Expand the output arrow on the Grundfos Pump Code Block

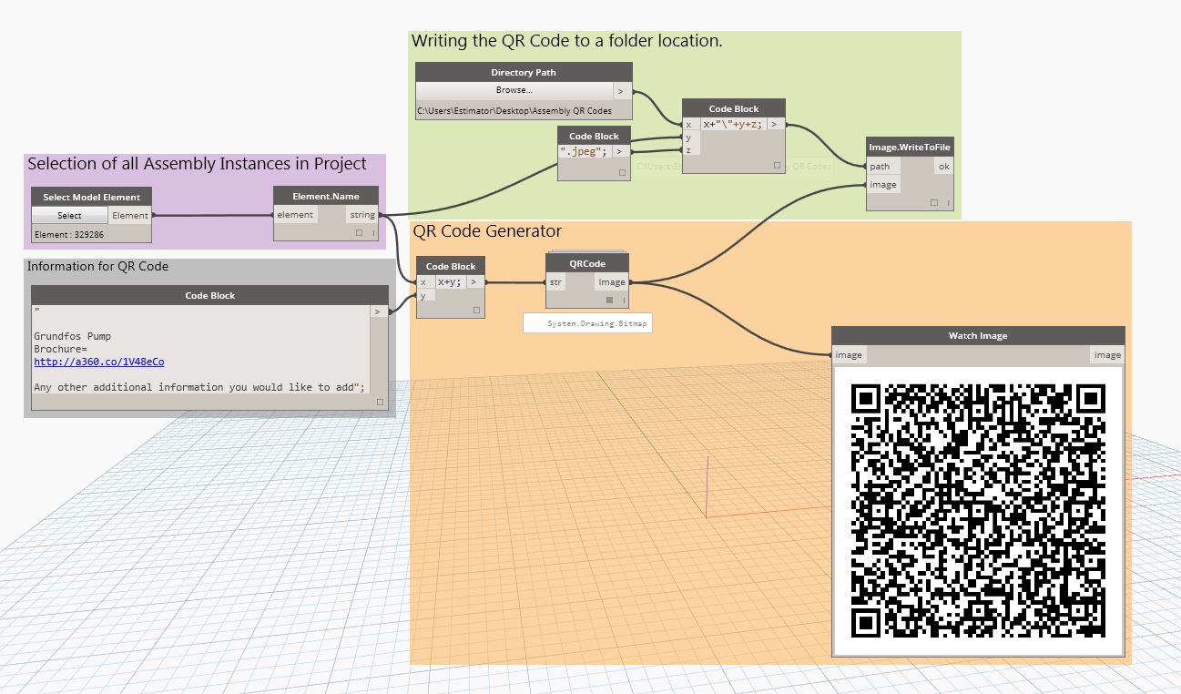click(x=376, y=311)
